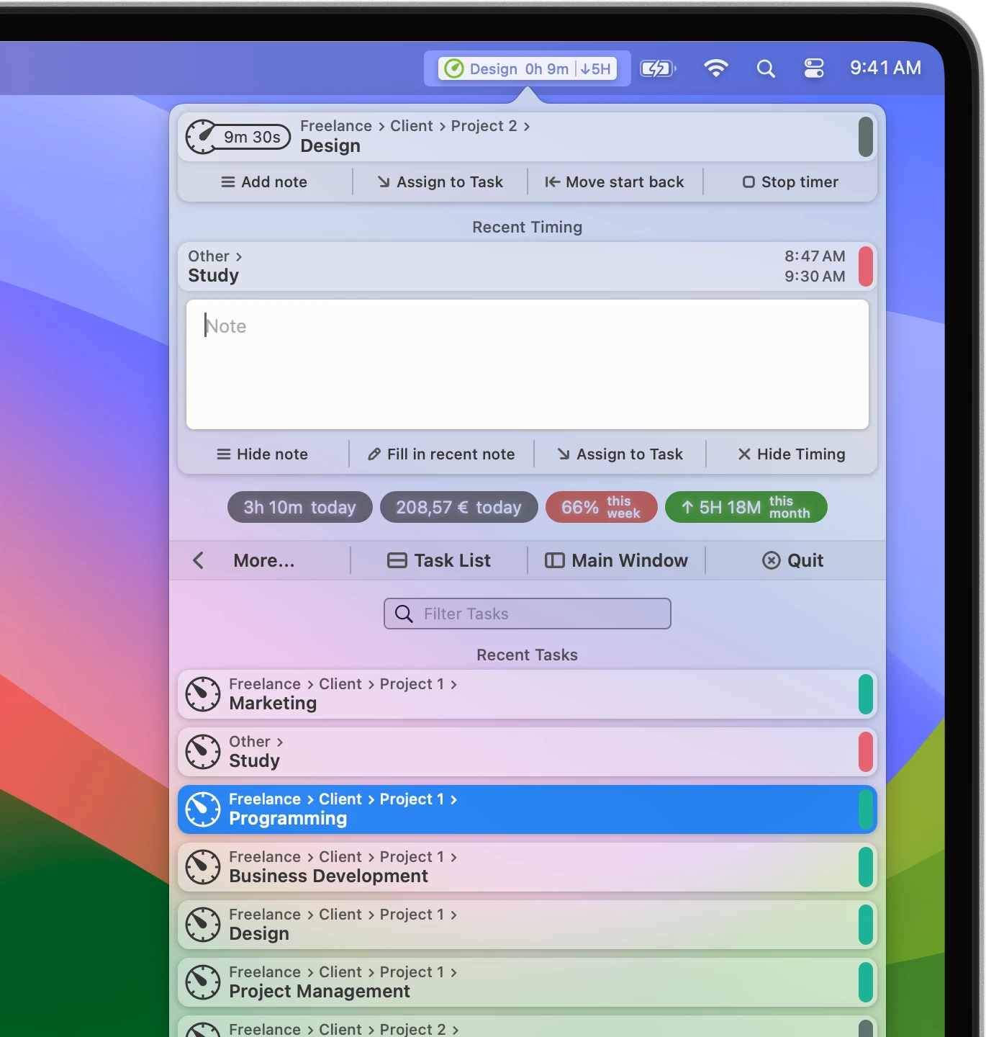Image resolution: width=986 pixels, height=1037 pixels.
Task: Click the Move start back button
Action: [614, 181]
